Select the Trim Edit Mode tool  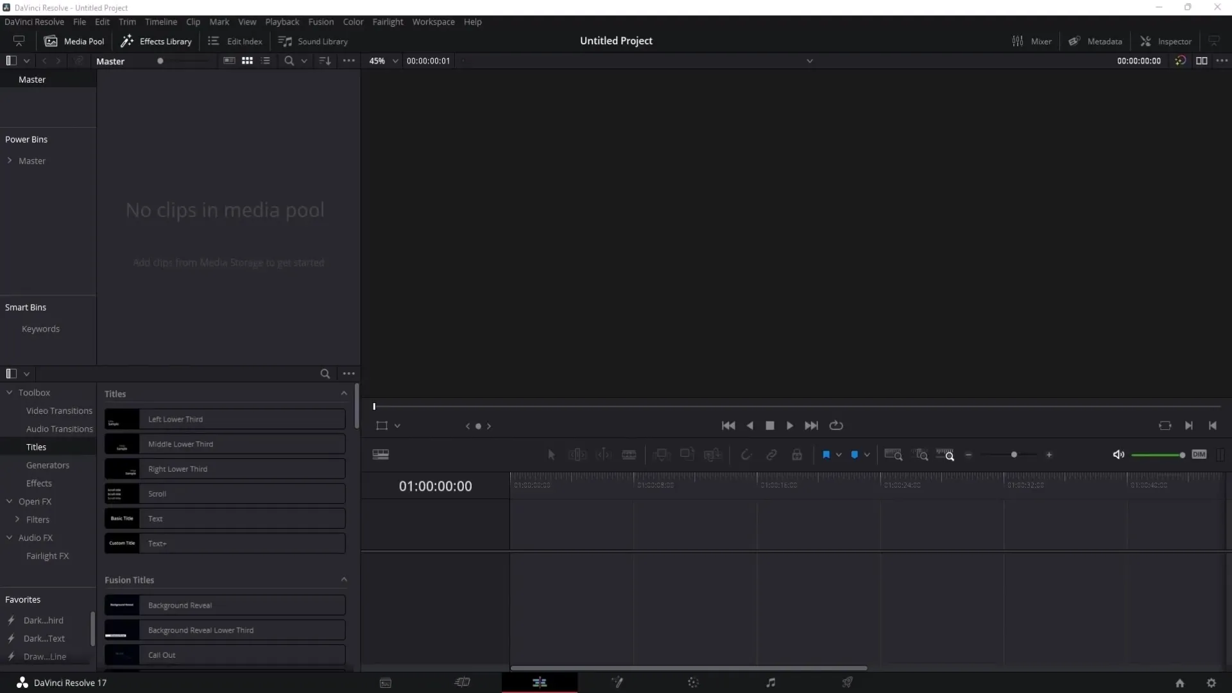pos(577,455)
